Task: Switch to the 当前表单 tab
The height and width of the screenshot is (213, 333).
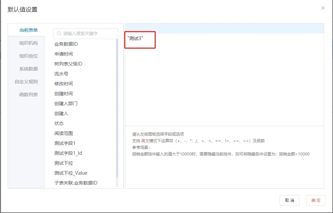Action: pyautogui.click(x=28, y=30)
